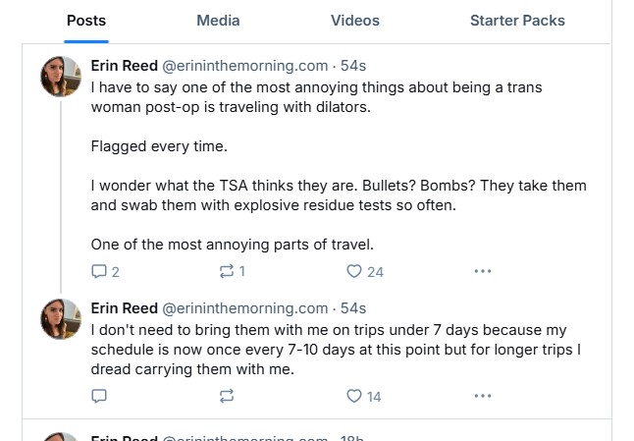Screen dimensions: 634x441
Task: Repost the second post about longer trips
Action: click(x=227, y=396)
